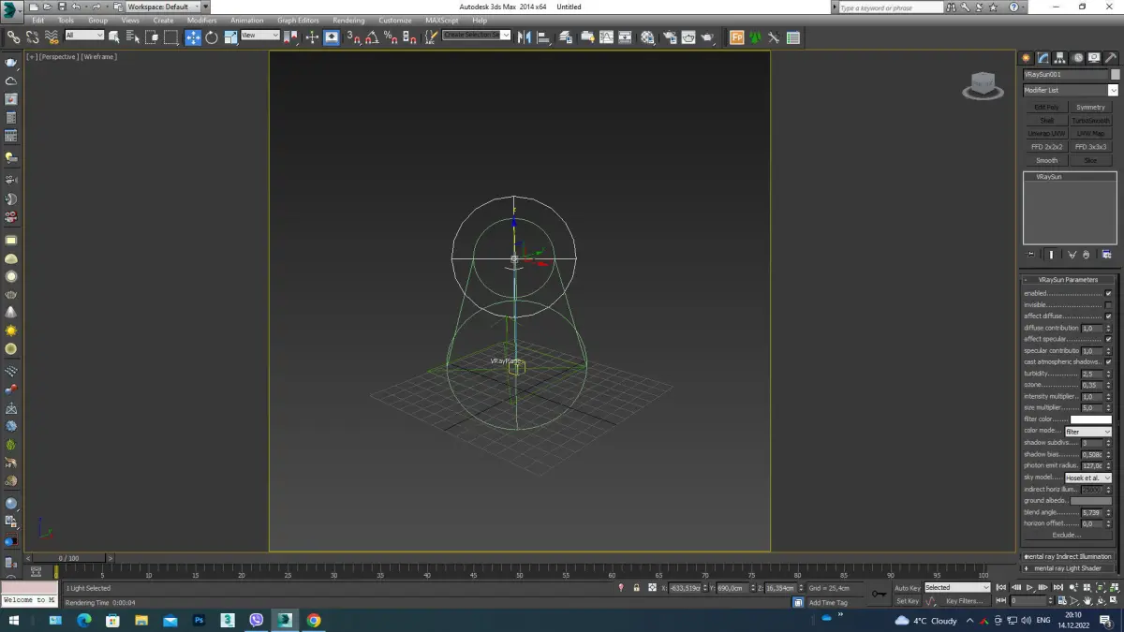Toggle the Percent Snap icon

pyautogui.click(x=390, y=37)
